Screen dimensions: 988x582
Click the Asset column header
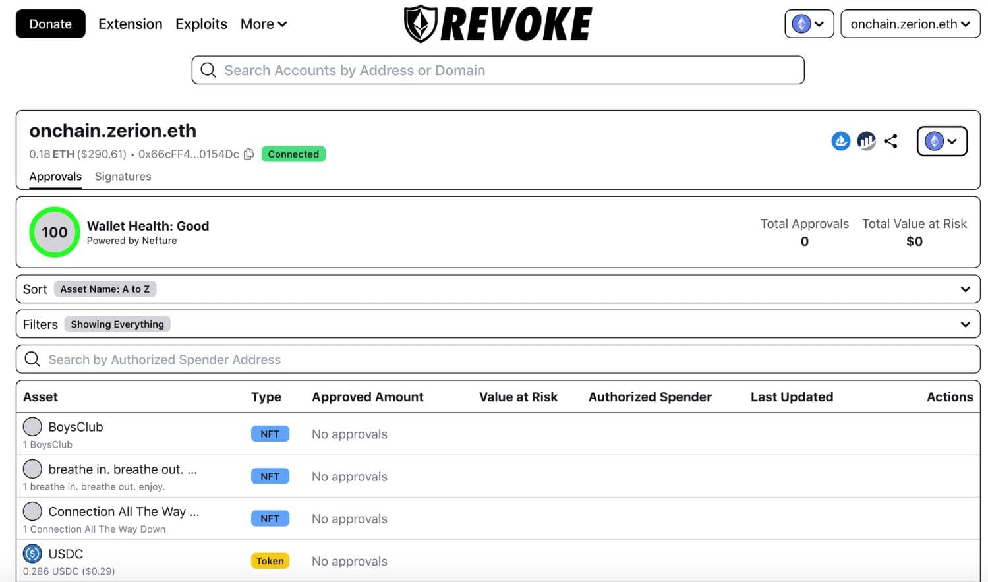pos(40,397)
